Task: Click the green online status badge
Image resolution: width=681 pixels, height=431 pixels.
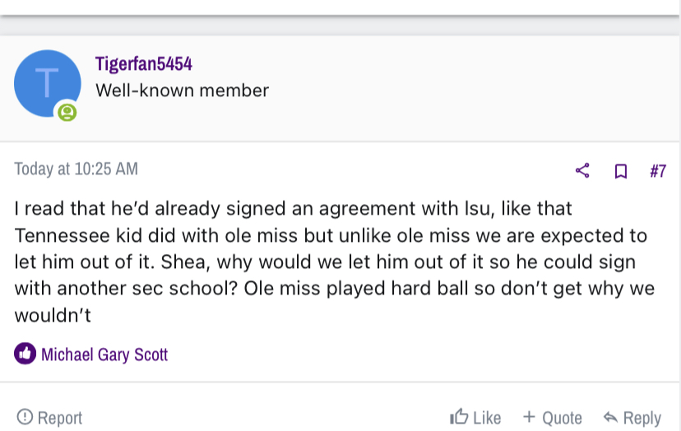Action: point(67,113)
